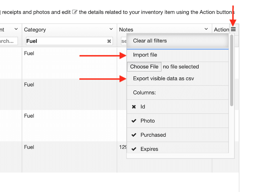Click the first Fuel row cell
Screen dimensions: 254x192
click(69, 63)
